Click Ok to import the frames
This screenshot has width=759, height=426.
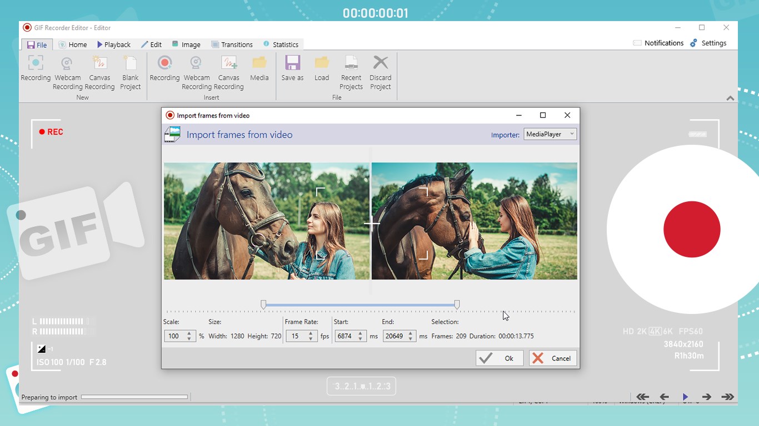500,358
